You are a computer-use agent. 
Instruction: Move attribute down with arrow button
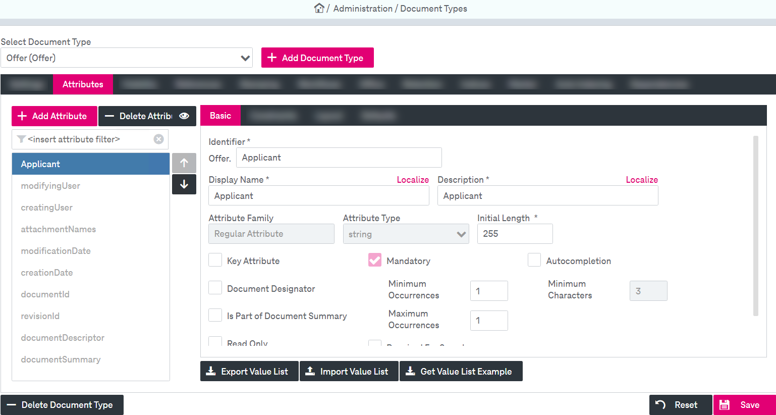pyautogui.click(x=184, y=184)
